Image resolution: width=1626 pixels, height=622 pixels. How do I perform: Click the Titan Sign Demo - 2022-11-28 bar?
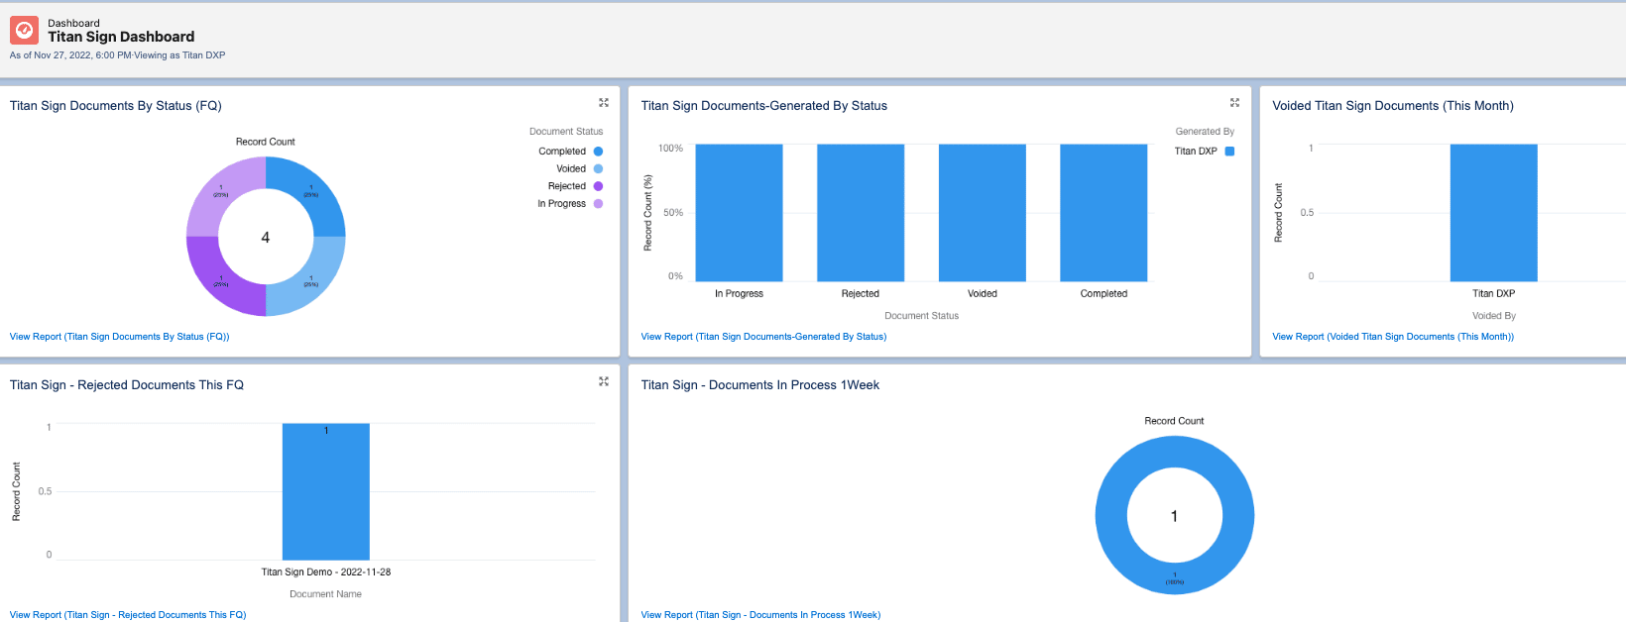click(325, 492)
